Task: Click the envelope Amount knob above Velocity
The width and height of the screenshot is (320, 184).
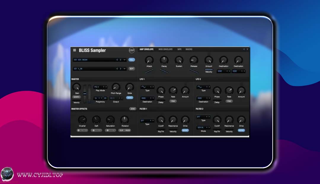Action: pos(209,60)
